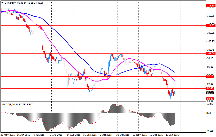The image size is (216, 137).
Task: Click the 16 Dec 2015 date label
Action: (156, 135)
